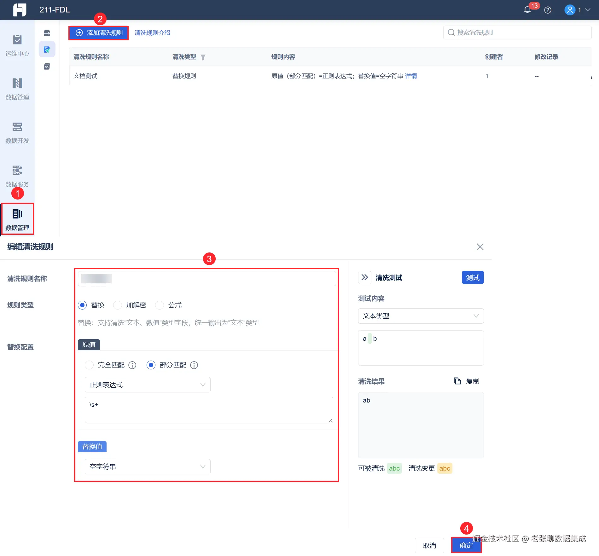
Task: Choose the 完全匹配 radio option
Action: [89, 365]
